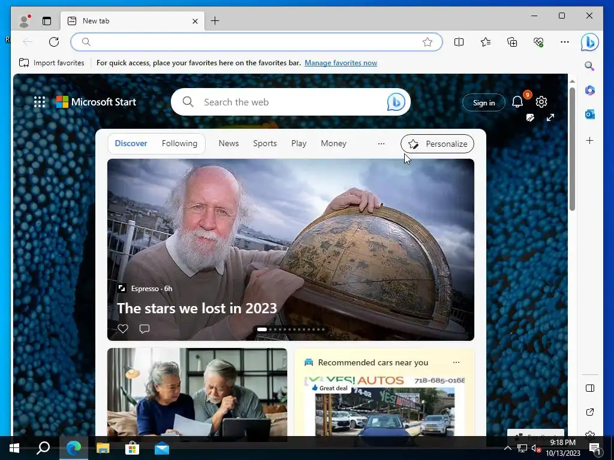The image size is (614, 460).
Task: Add page to favorites star in address bar
Action: (428, 42)
